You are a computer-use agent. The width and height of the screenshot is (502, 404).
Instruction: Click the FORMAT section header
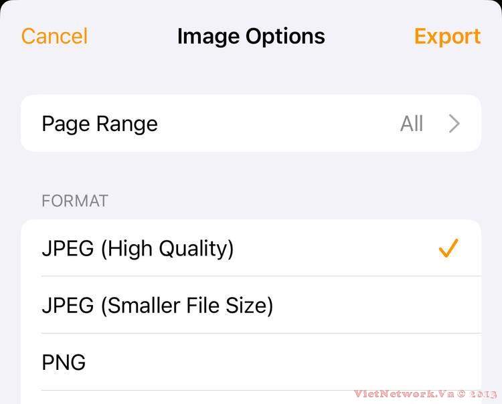75,201
